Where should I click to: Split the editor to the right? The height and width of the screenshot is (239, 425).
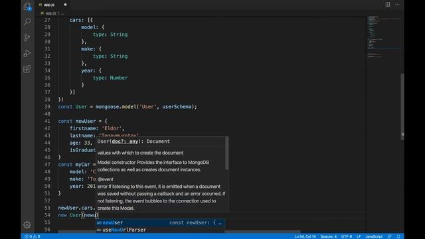pyautogui.click(x=388, y=5)
